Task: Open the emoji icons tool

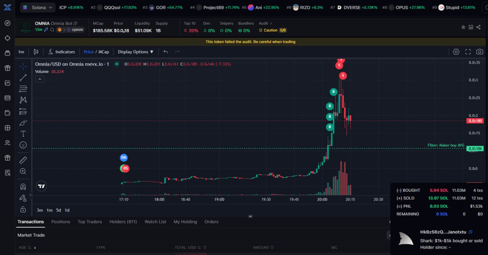Action: pos(23,145)
